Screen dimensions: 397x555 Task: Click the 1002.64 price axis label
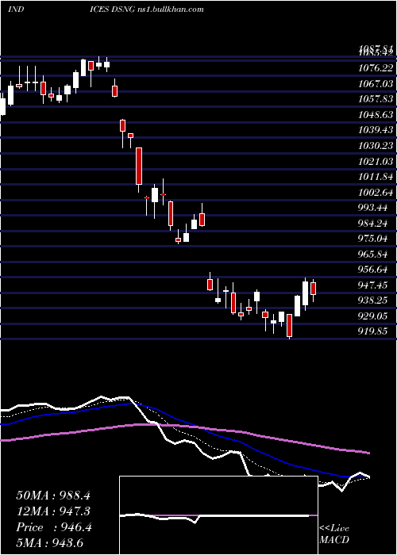click(376, 192)
